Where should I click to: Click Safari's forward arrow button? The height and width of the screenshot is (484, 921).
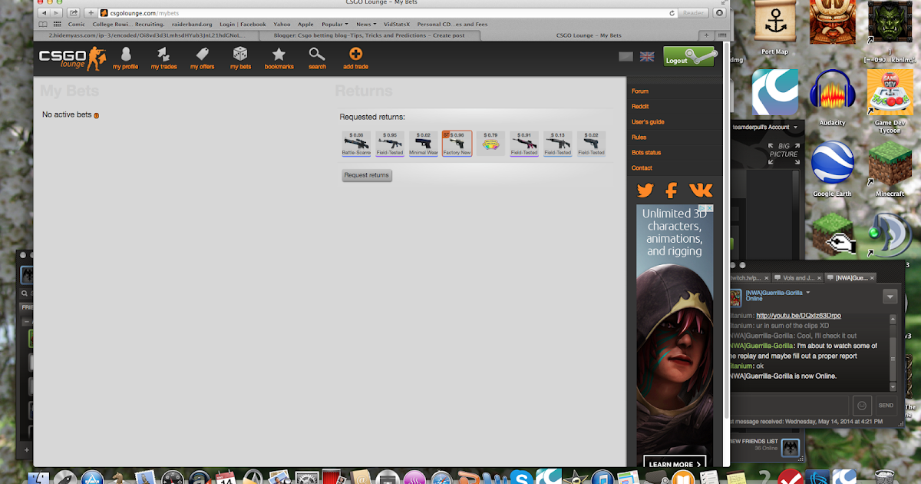[57, 13]
